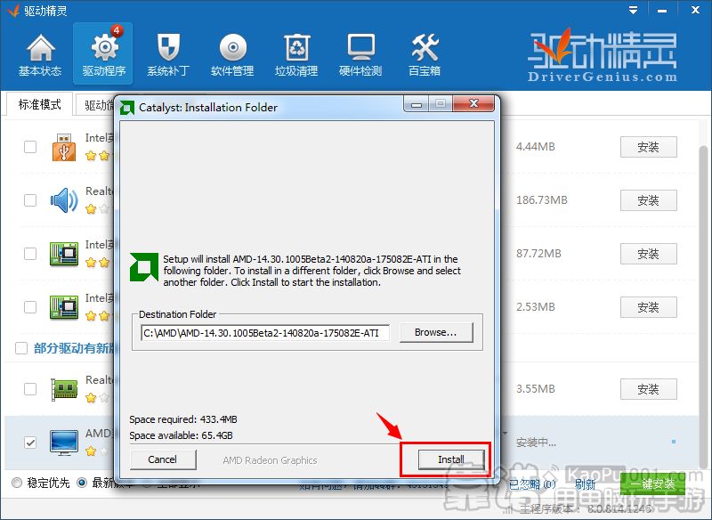Viewport: 712px width, 520px height.
Task: Minimize the 驱动精灵 main window
Action: point(662,10)
